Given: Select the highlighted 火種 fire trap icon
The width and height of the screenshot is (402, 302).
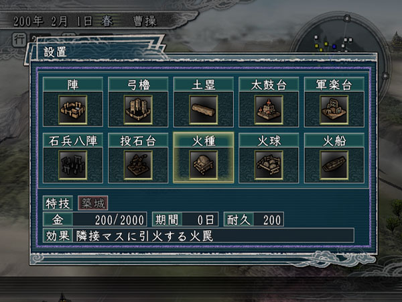Looking at the screenshot, I should [203, 165].
